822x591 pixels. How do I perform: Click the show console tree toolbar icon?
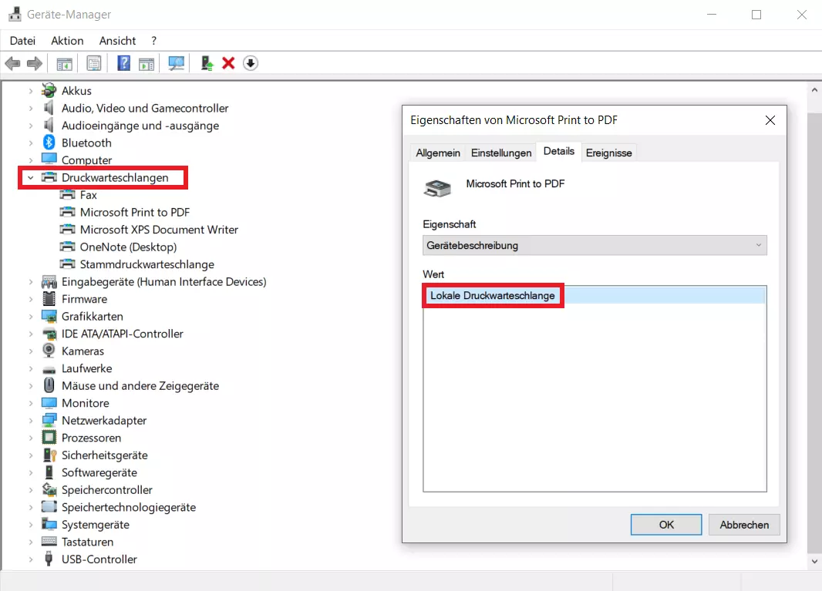pyautogui.click(x=65, y=63)
